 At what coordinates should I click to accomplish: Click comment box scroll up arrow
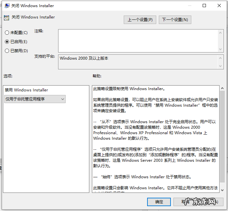[220, 33]
